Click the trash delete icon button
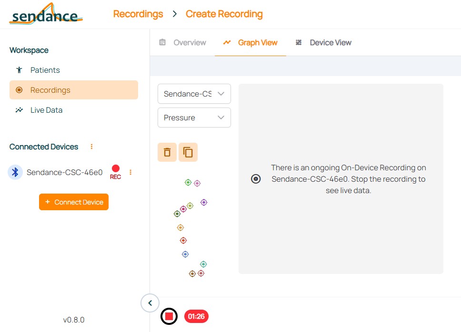This screenshot has height=332, width=461. (x=167, y=152)
